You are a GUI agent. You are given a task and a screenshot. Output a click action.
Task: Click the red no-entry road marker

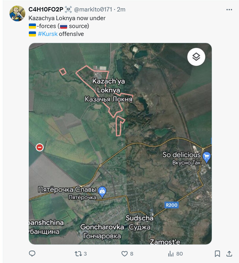[x=40, y=147]
